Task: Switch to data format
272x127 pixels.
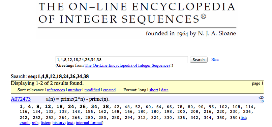Action: (x=165, y=90)
